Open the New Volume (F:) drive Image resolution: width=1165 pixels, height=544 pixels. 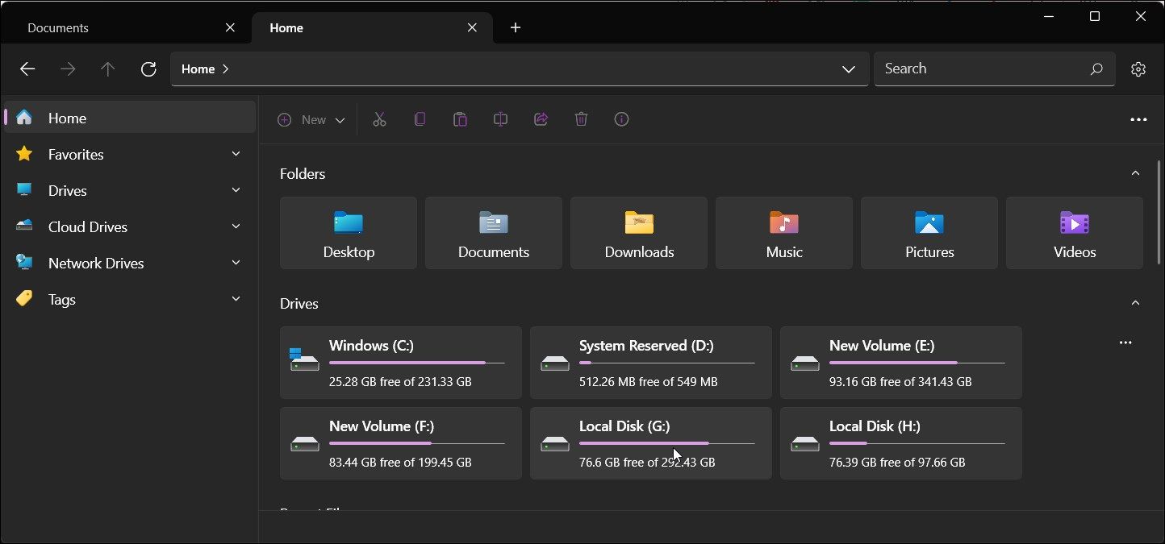(x=401, y=443)
